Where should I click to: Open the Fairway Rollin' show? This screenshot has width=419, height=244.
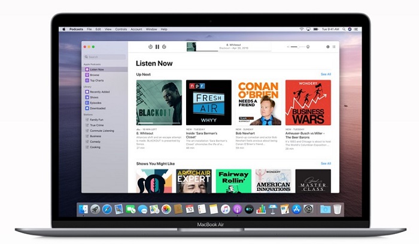click(233, 181)
